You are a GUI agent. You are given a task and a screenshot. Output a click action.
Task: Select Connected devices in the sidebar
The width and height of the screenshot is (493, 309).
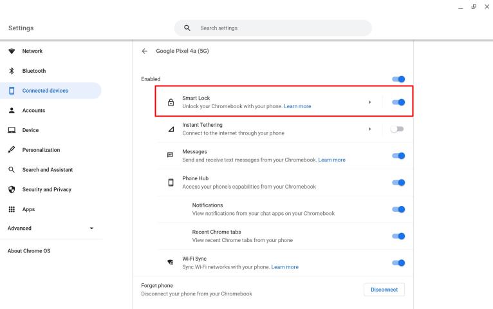(x=50, y=91)
